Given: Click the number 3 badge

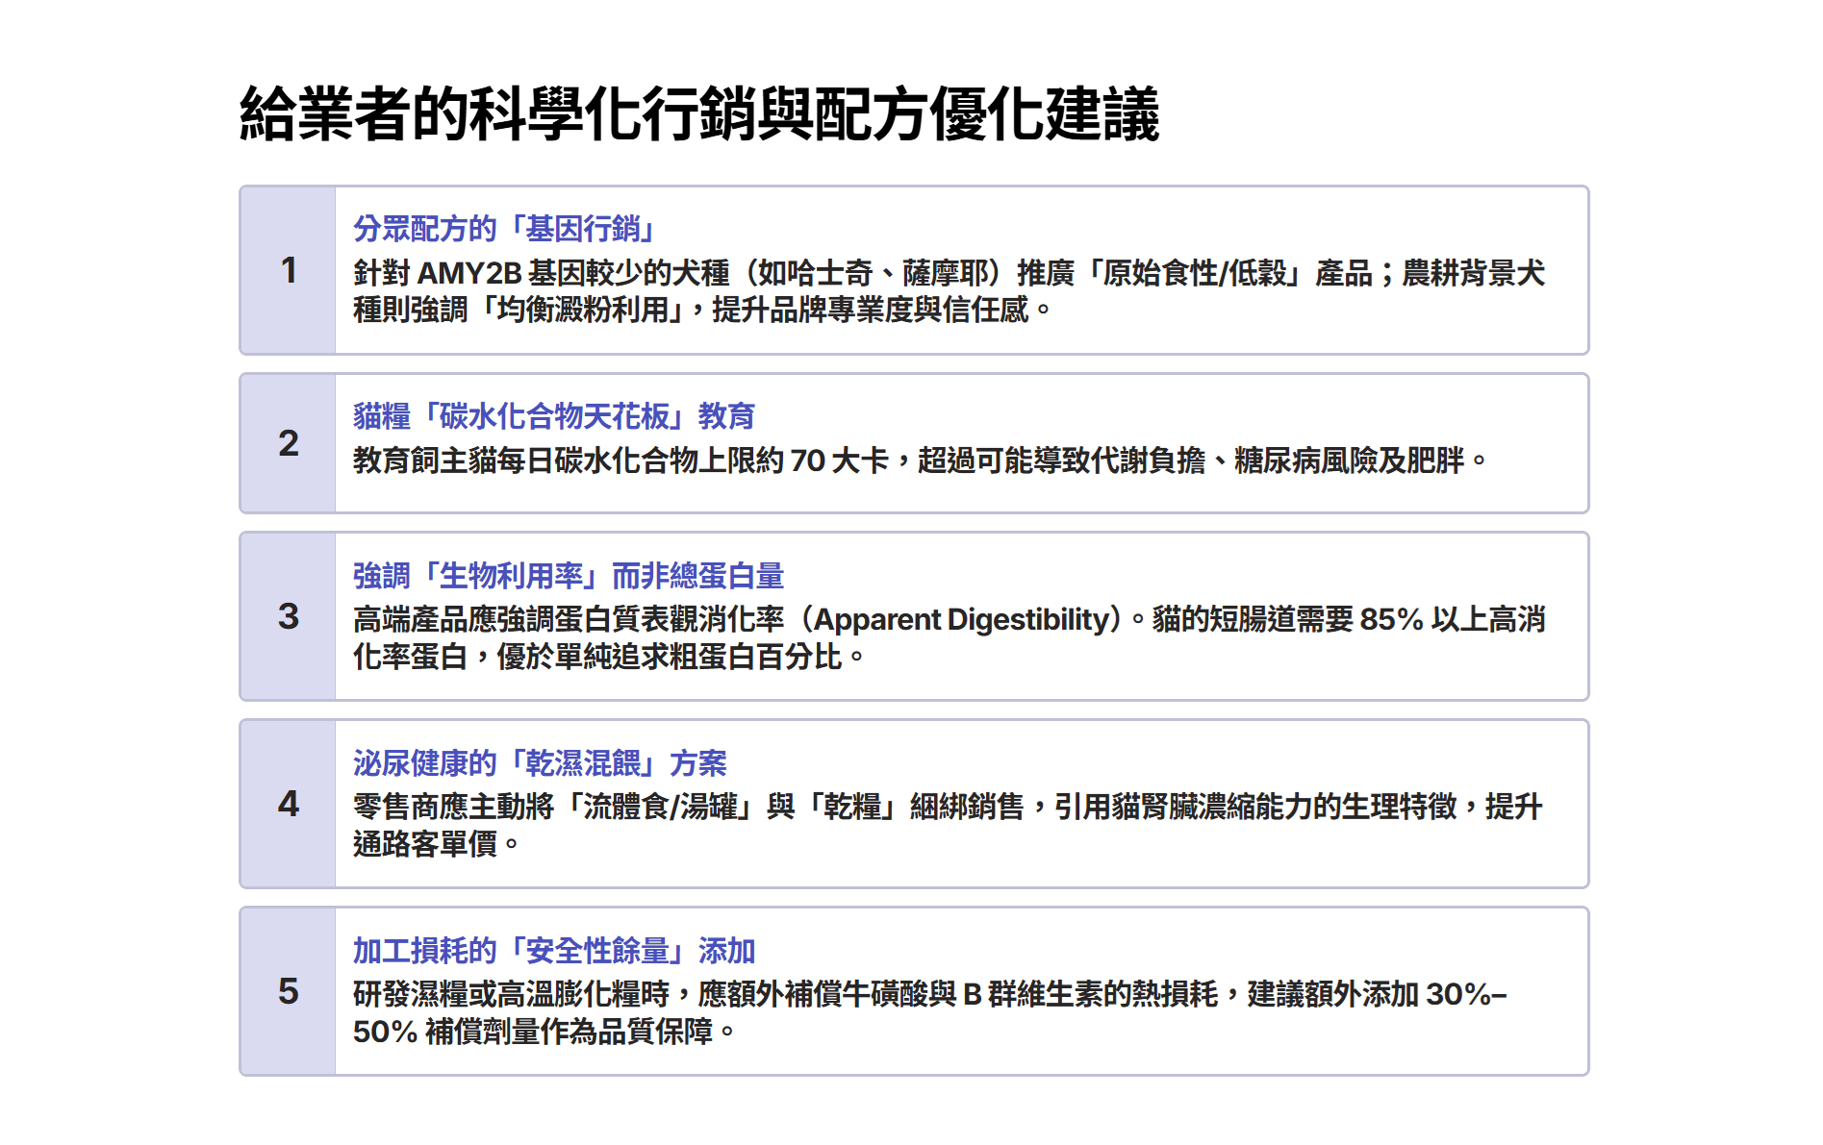Looking at the screenshot, I should (x=288, y=616).
